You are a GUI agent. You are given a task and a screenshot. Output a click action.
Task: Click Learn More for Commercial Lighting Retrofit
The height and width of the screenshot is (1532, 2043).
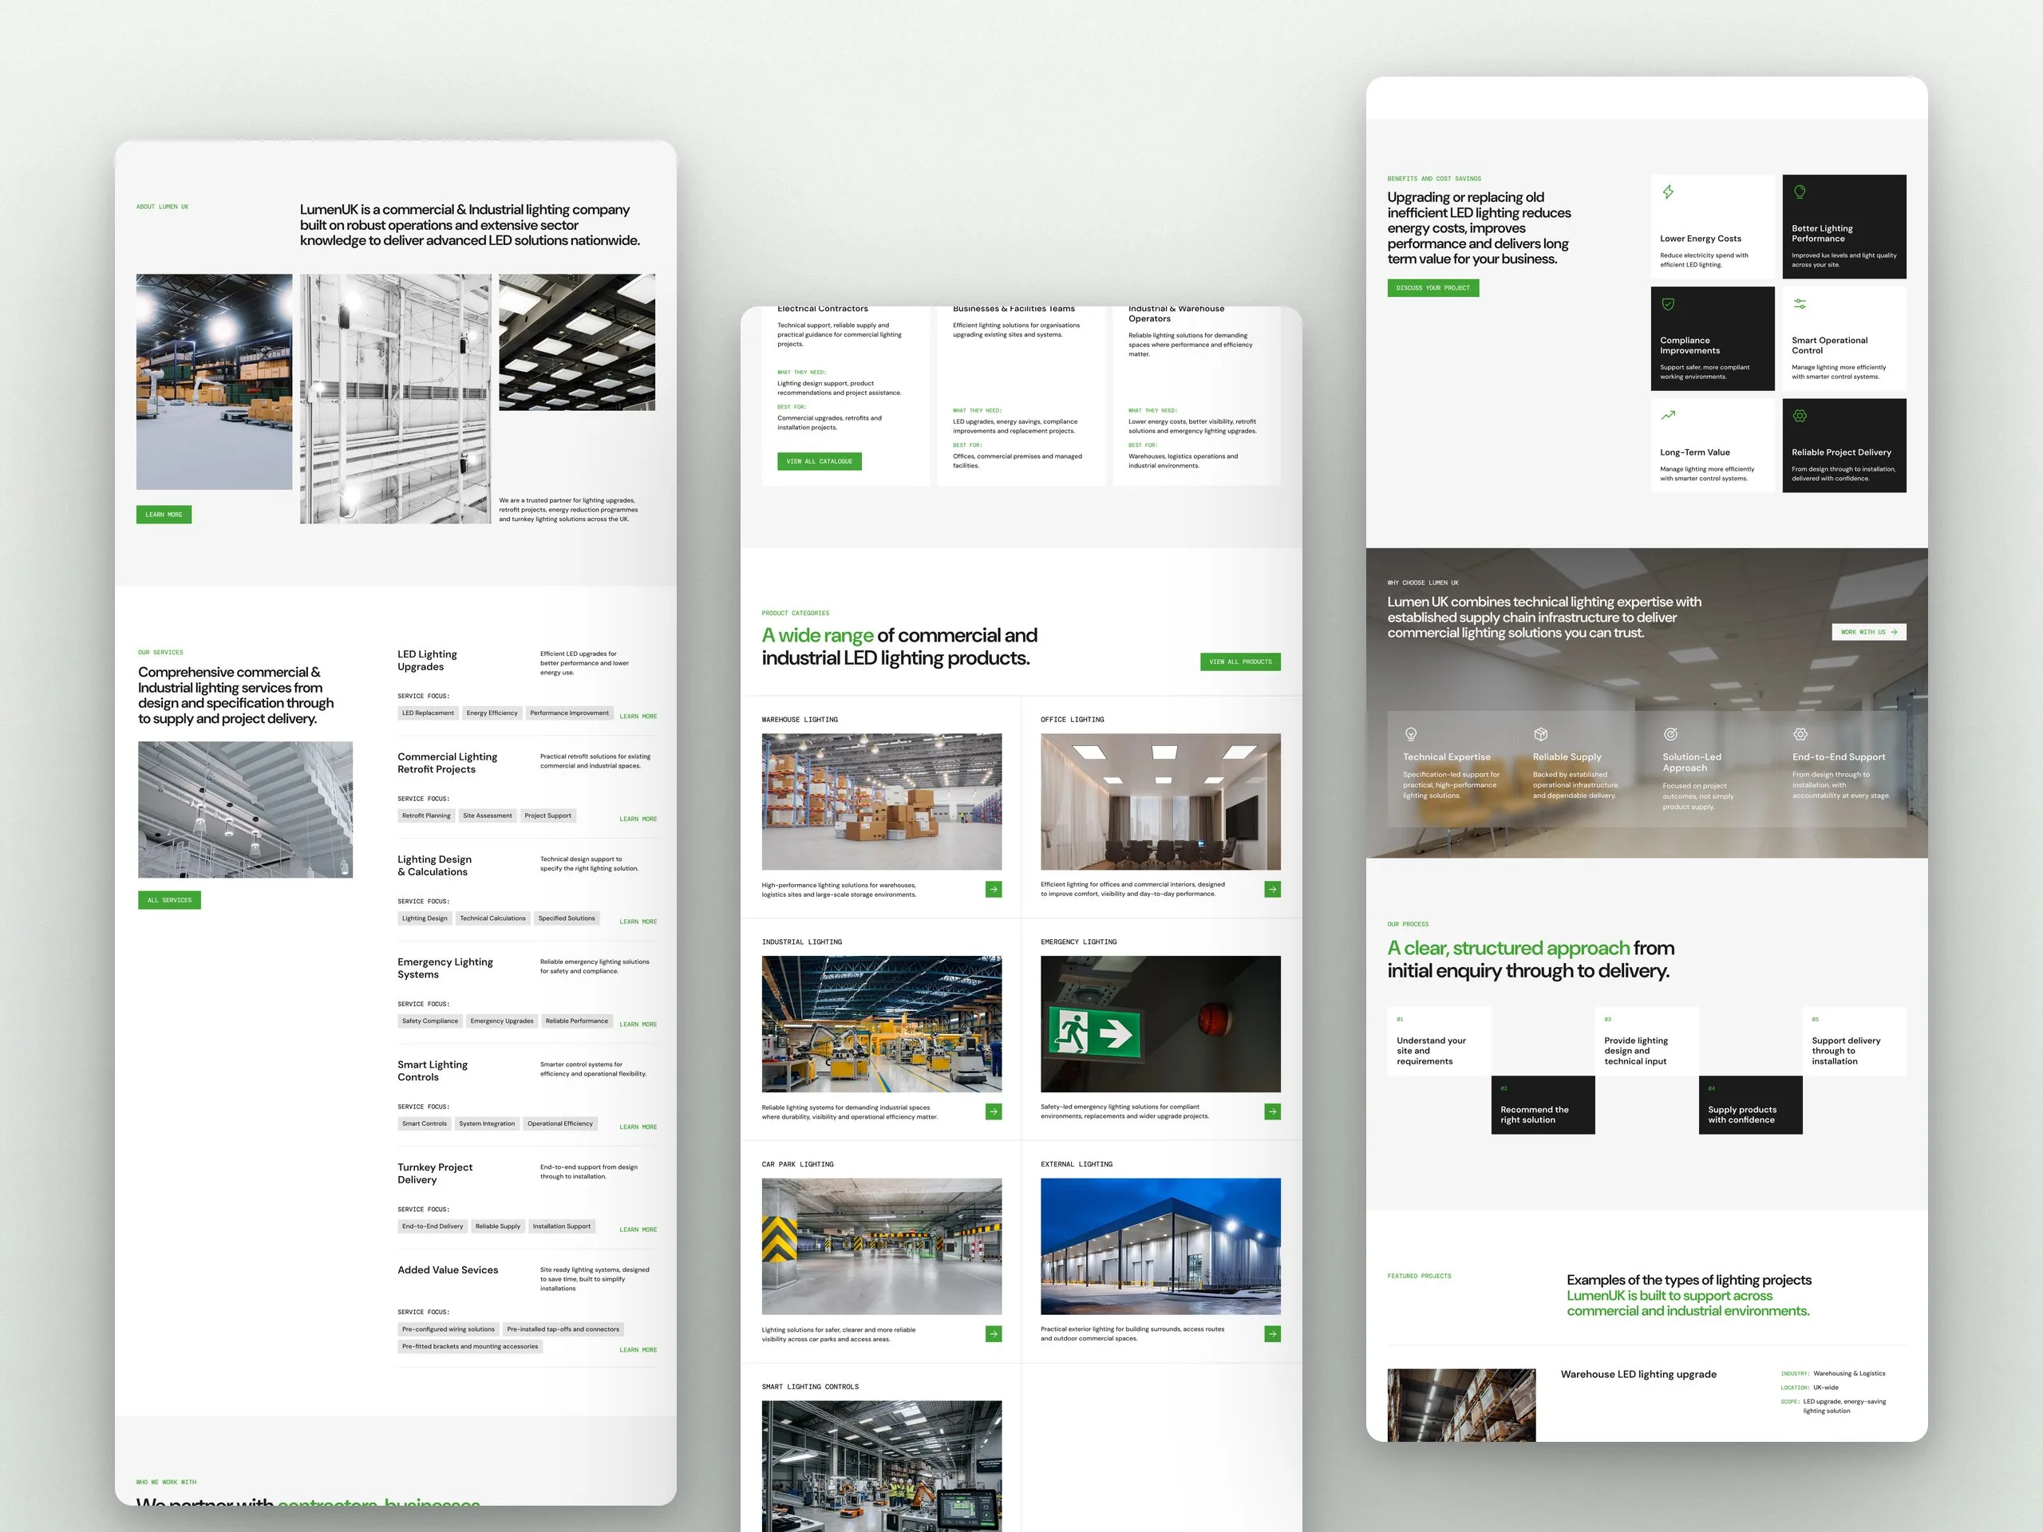(638, 819)
